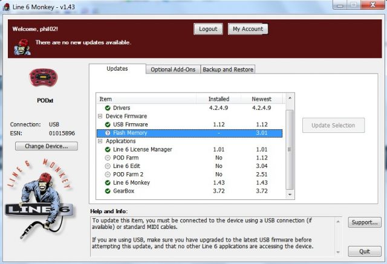387x264 pixels.
Task: Select the Updates tab
Action: coord(117,69)
